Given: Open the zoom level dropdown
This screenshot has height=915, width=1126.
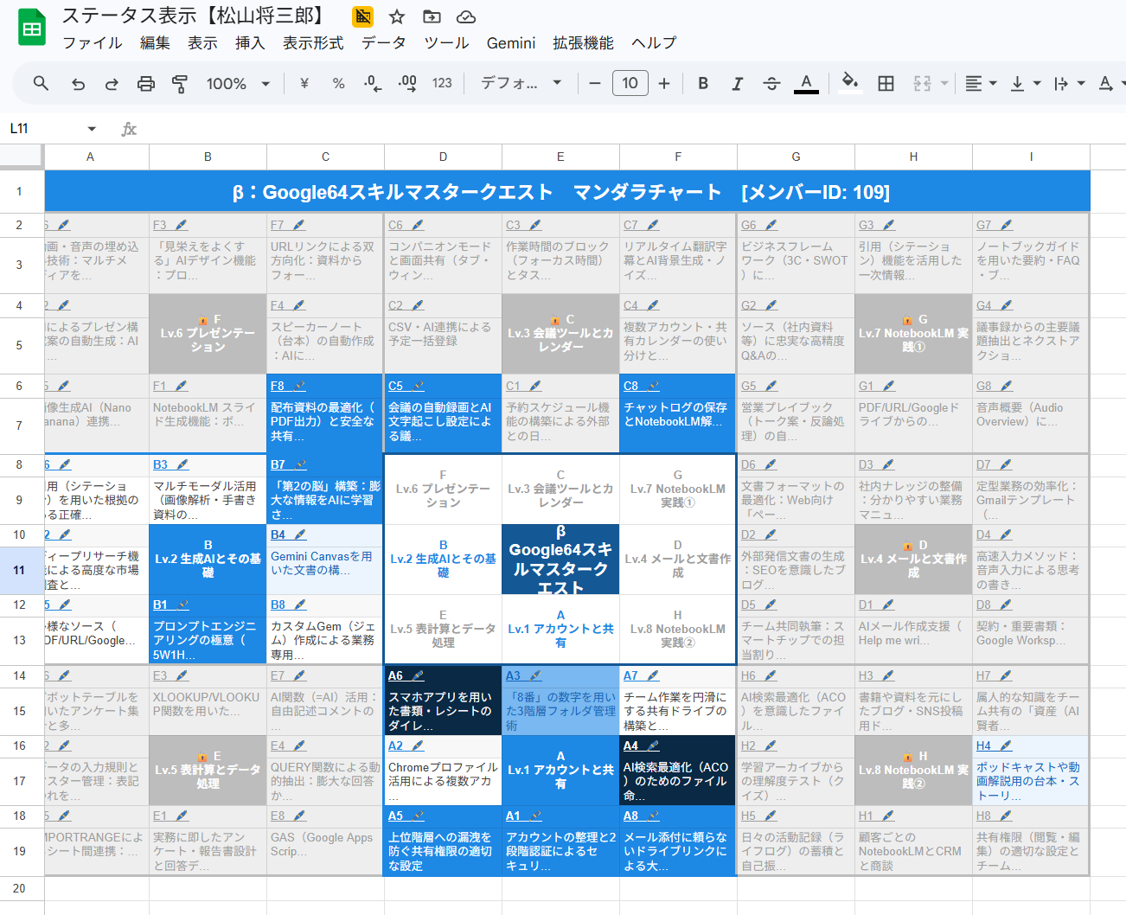Looking at the screenshot, I should [x=238, y=83].
